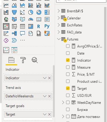Switch to the Fields tab
The width and height of the screenshot is (107, 122).
tap(11, 60)
